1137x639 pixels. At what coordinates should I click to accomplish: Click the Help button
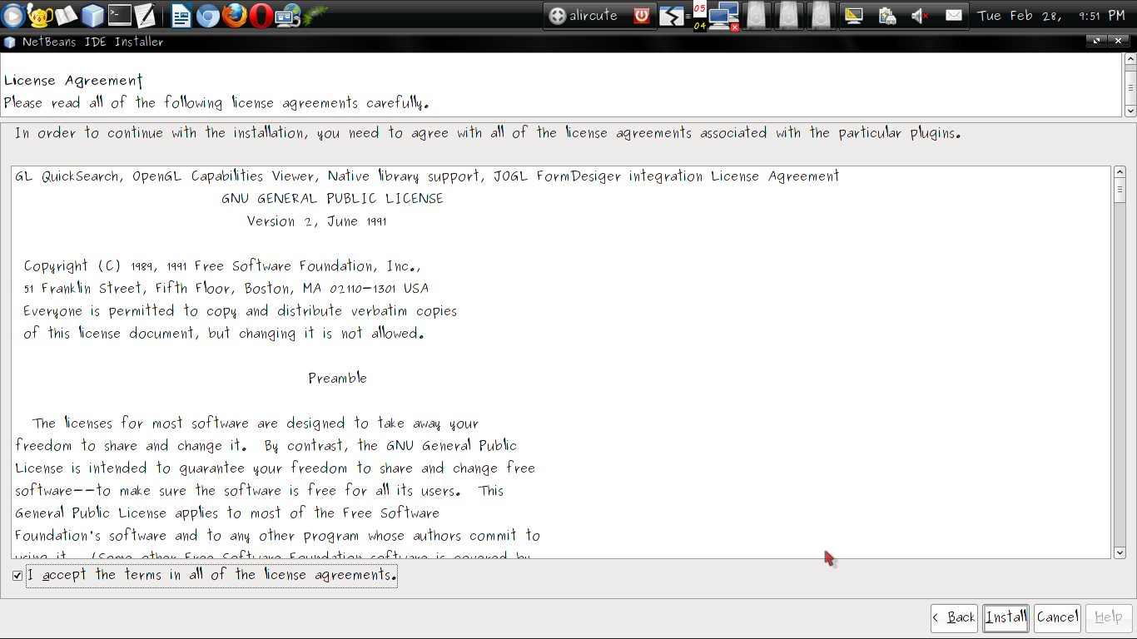[x=1109, y=617]
